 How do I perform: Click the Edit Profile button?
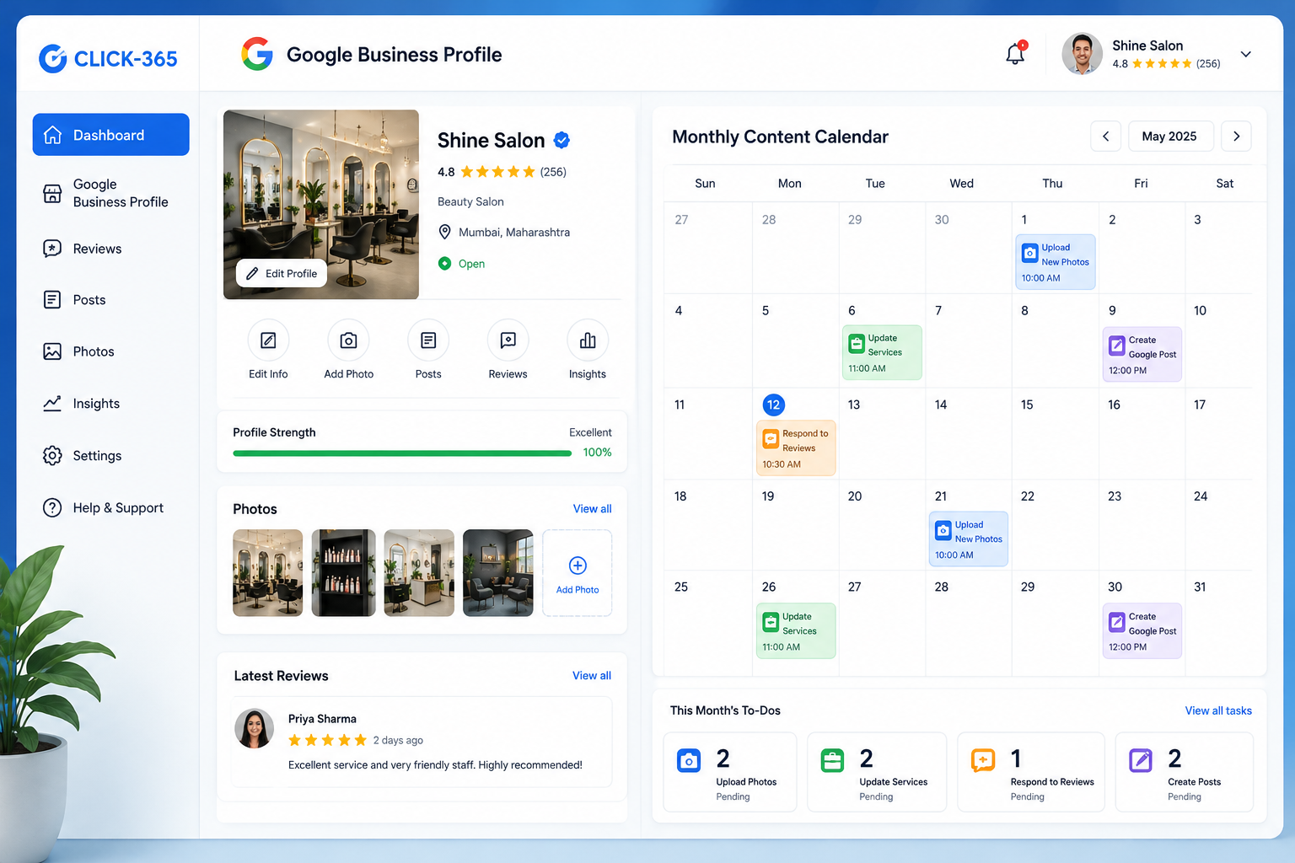coord(282,273)
